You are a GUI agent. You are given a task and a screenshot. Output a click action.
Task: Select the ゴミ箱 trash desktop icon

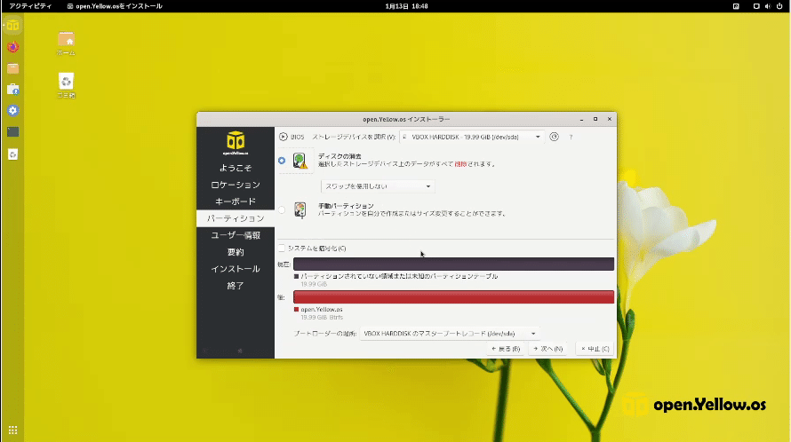(66, 86)
